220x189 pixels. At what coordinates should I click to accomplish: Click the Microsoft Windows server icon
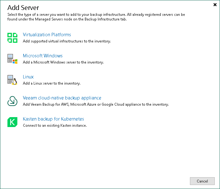(x=12, y=59)
